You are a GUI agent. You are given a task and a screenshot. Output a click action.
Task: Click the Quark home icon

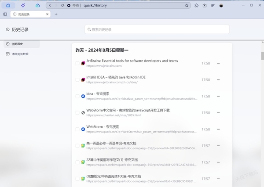pyautogui.click(x=8, y=5)
